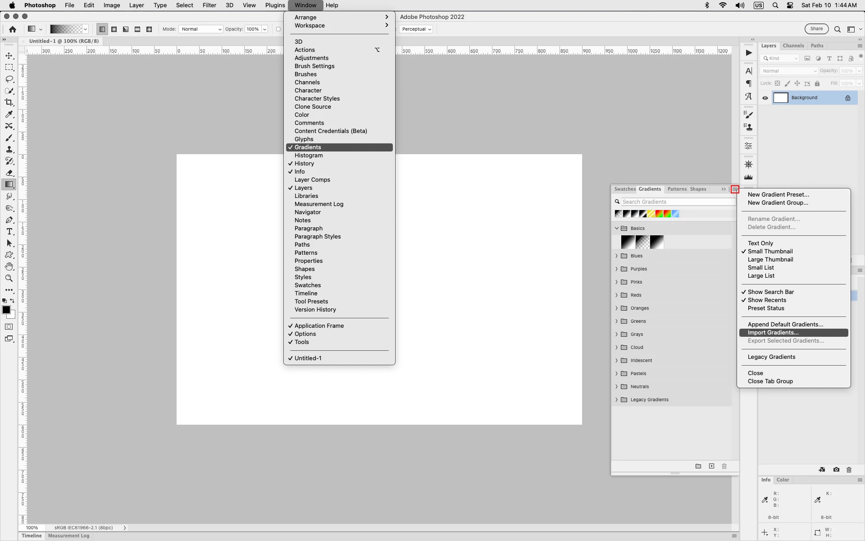Viewport: 865px width, 541px height.
Task: Uncheck Show Search Bar option
Action: [770, 292]
